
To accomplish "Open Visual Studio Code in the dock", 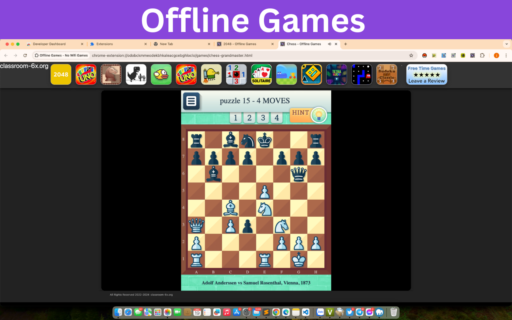I will 306,312.
